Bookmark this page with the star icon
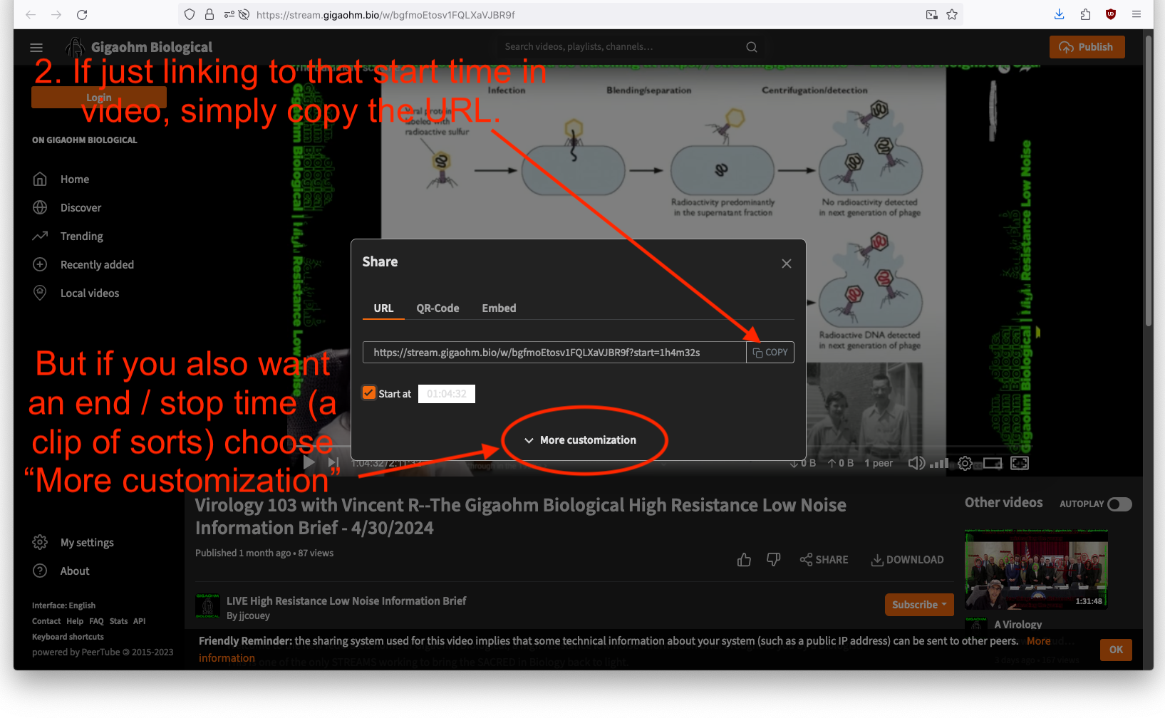The image size is (1165, 723). 952,14
